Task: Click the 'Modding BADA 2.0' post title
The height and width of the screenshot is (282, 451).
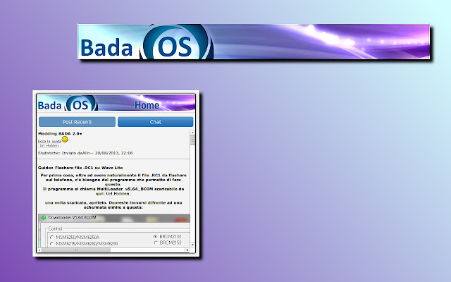Action: point(60,133)
